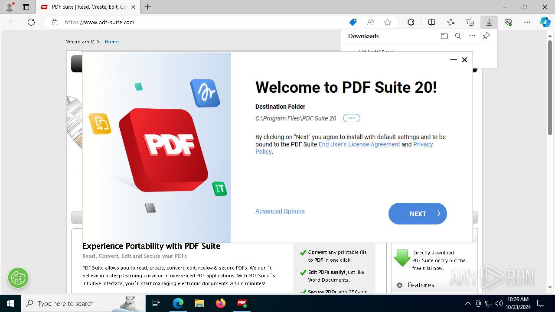Viewport: 555px width, 312px height.
Task: Open File Explorer from taskbar
Action: point(199,303)
